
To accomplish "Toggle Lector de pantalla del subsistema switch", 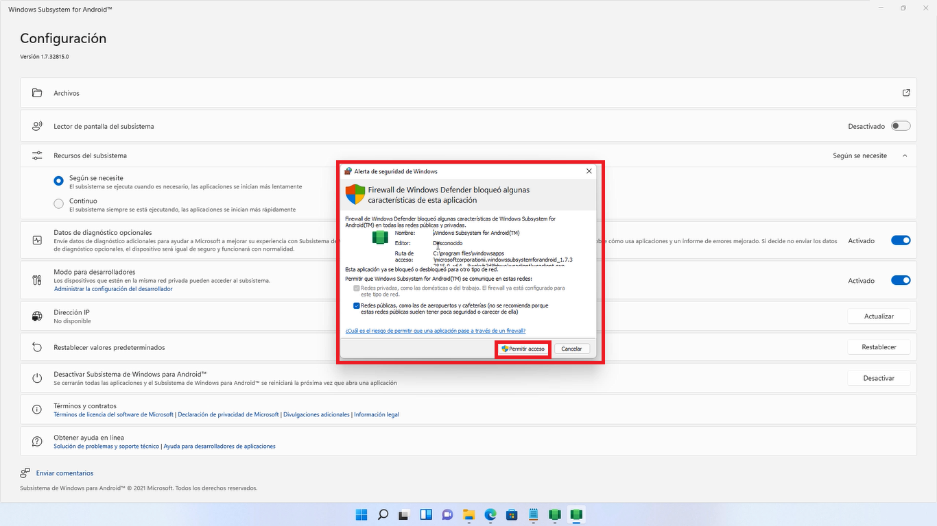I will coord(901,126).
